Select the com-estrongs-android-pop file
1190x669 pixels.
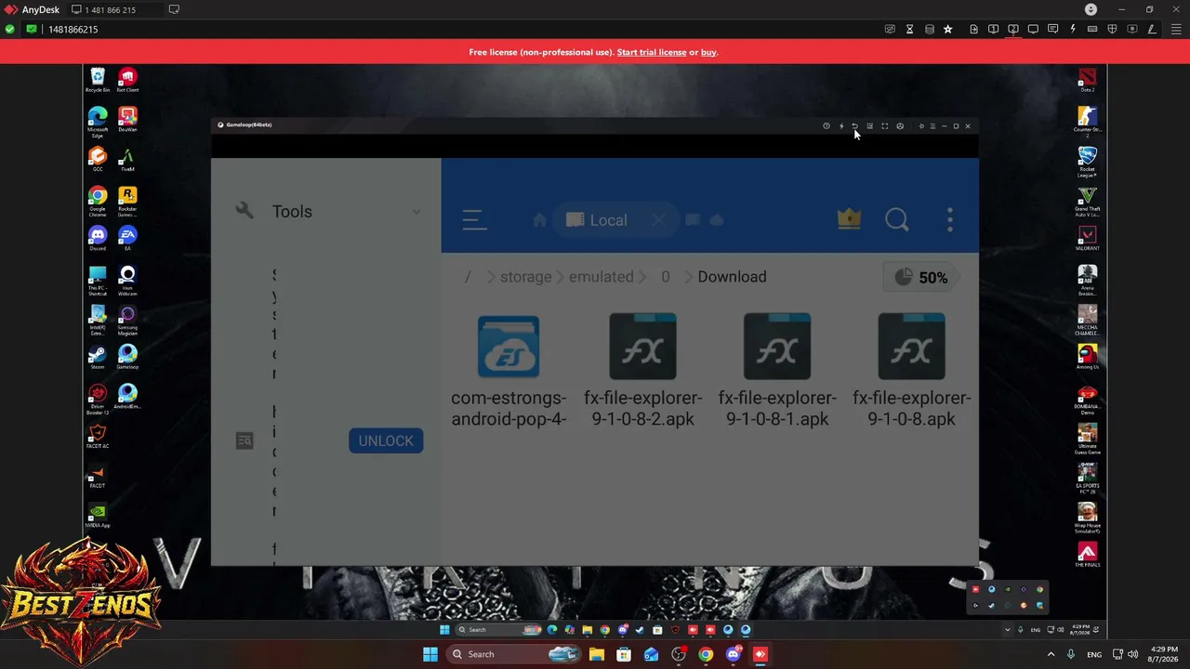[x=509, y=372]
